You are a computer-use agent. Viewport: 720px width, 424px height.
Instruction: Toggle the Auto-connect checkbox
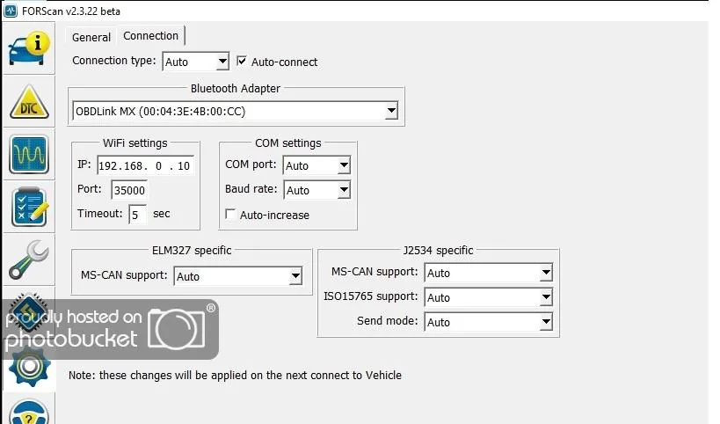(242, 61)
